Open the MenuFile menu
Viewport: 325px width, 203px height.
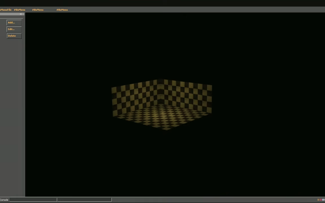6,10
